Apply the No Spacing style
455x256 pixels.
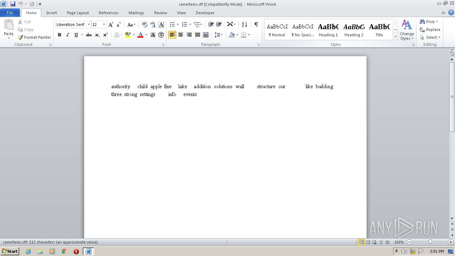click(303, 30)
